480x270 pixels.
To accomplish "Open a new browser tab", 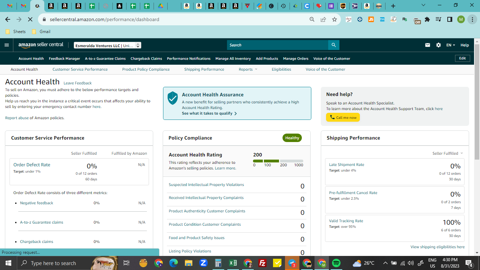I will 393,6.
